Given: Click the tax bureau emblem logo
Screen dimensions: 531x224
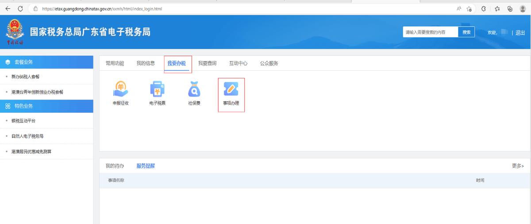Looking at the screenshot, I should 15,32.
